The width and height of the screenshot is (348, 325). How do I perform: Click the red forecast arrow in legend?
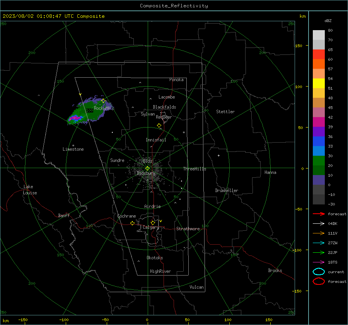click(x=319, y=214)
